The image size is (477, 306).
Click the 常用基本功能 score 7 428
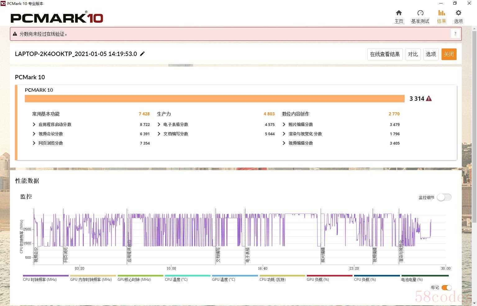pyautogui.click(x=144, y=114)
